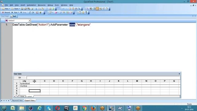The height and width of the screenshot is (111, 197).
Task: Click the green magnifier toolbar icon
Action: [x=53, y=9]
